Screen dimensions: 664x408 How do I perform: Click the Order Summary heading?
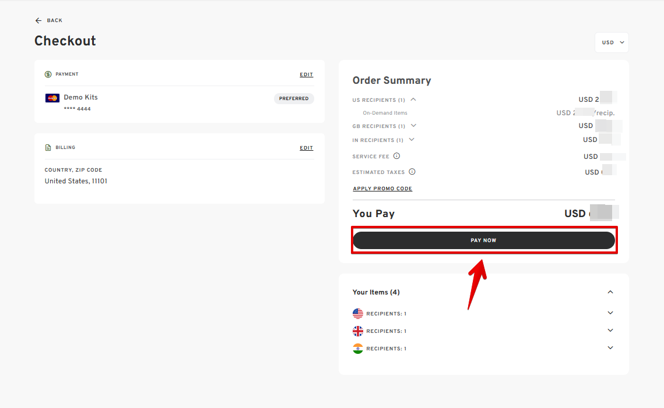pos(392,80)
